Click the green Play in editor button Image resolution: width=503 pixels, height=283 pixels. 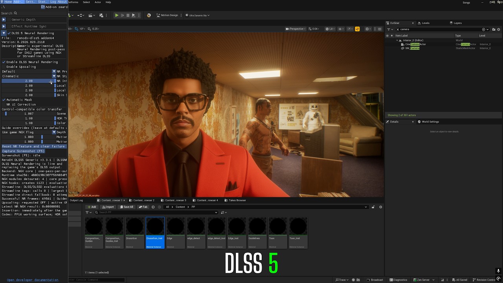[x=117, y=15]
